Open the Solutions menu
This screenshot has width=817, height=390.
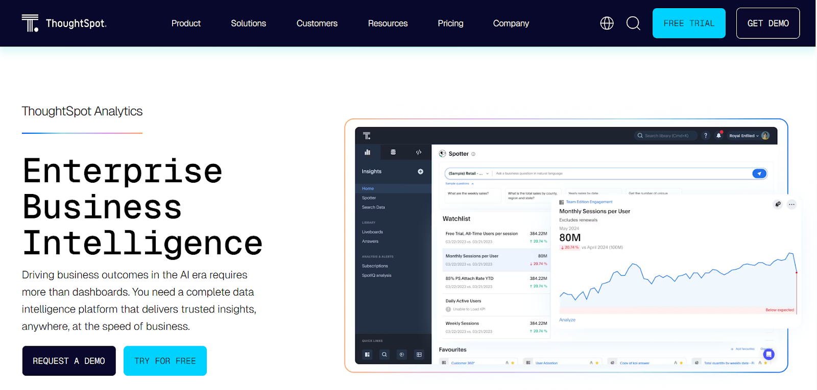click(248, 23)
